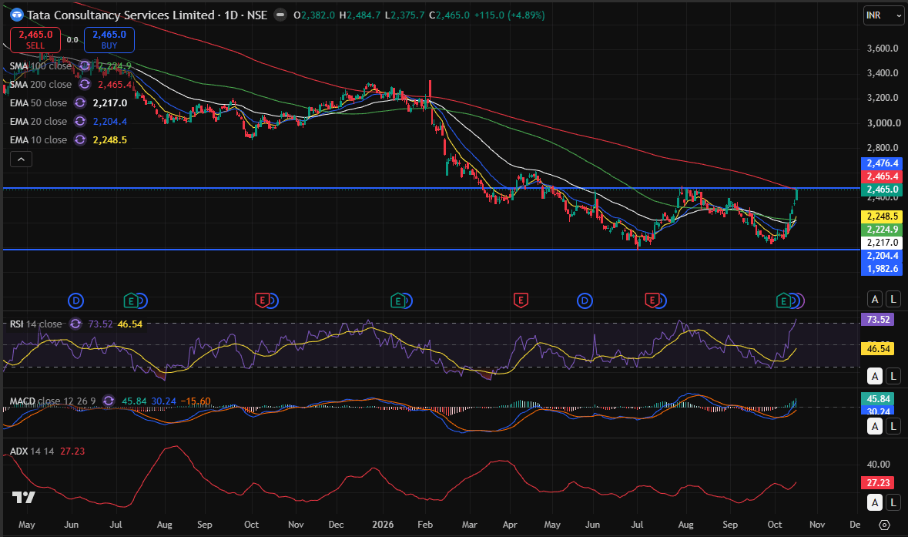This screenshot has width=908, height=537.
Task: Toggle log scale L on the RSI pane
Action: point(893,376)
